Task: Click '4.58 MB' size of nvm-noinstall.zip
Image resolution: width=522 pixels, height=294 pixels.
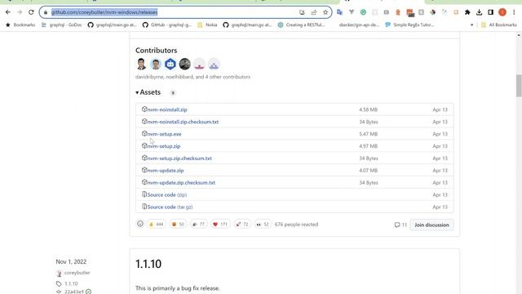Action: (368, 109)
